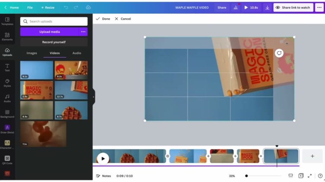This screenshot has height=182, width=325.
Task: Select the 9.2s cereal bowl video
Action: 71,70
